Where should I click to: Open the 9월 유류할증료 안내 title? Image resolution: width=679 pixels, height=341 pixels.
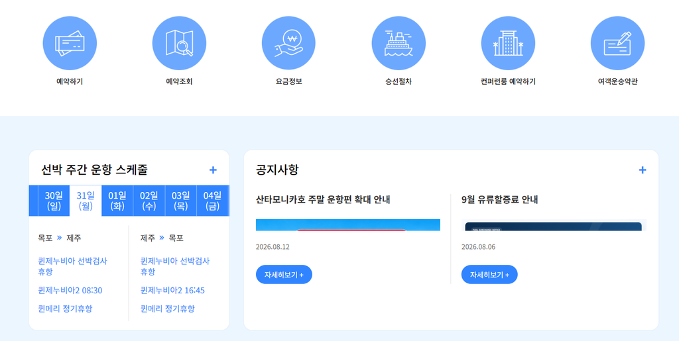(x=500, y=200)
